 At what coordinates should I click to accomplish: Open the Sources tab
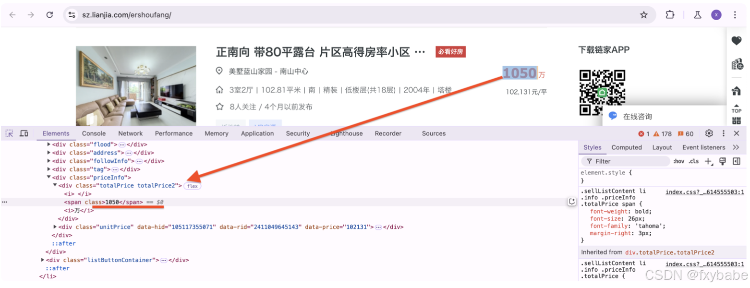click(434, 133)
